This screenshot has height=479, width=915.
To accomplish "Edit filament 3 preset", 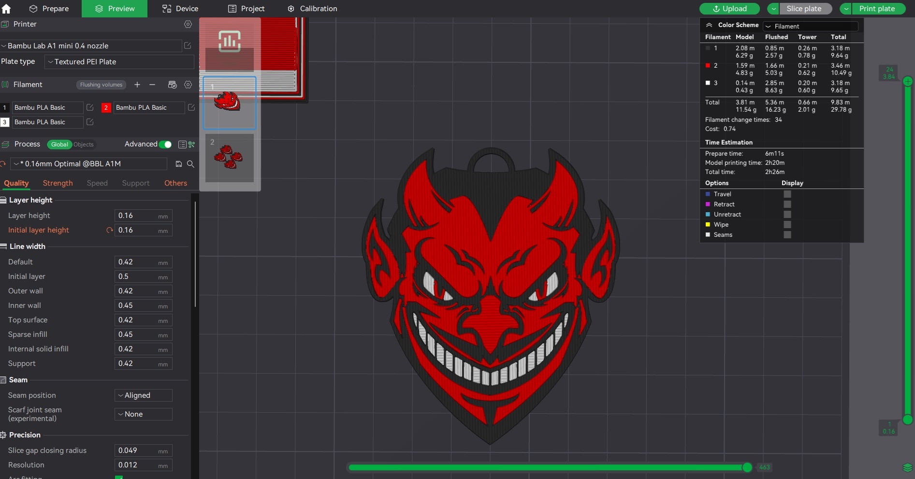I will point(90,122).
